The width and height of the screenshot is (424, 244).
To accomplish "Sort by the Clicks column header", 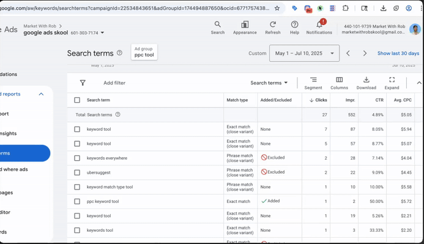I will point(318,100).
